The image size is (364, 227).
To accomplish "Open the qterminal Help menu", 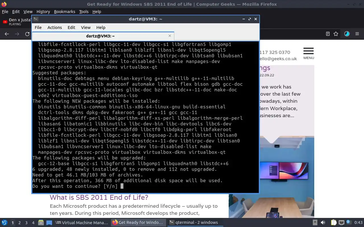I will [x=101, y=28].
